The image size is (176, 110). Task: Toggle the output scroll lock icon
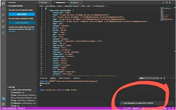164,78
